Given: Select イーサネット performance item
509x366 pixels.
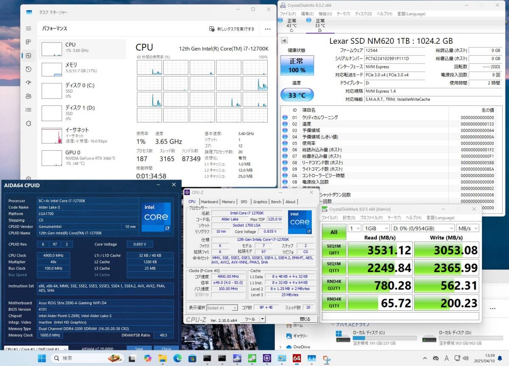Looking at the screenshot, I should point(82,135).
